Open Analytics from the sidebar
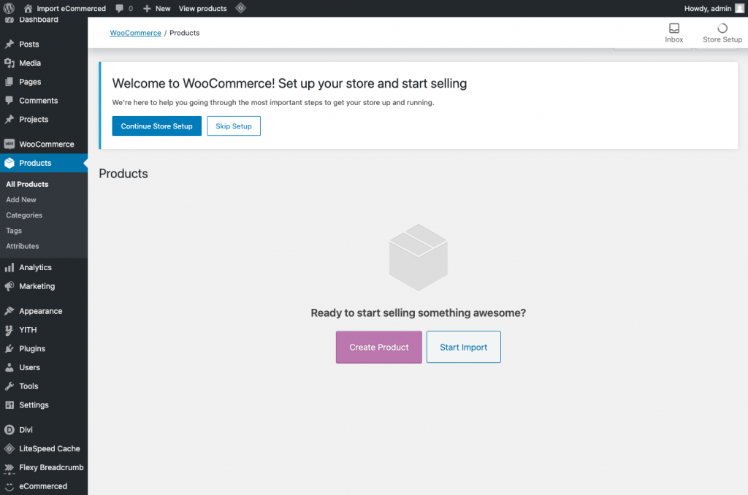748x495 pixels. (x=35, y=267)
